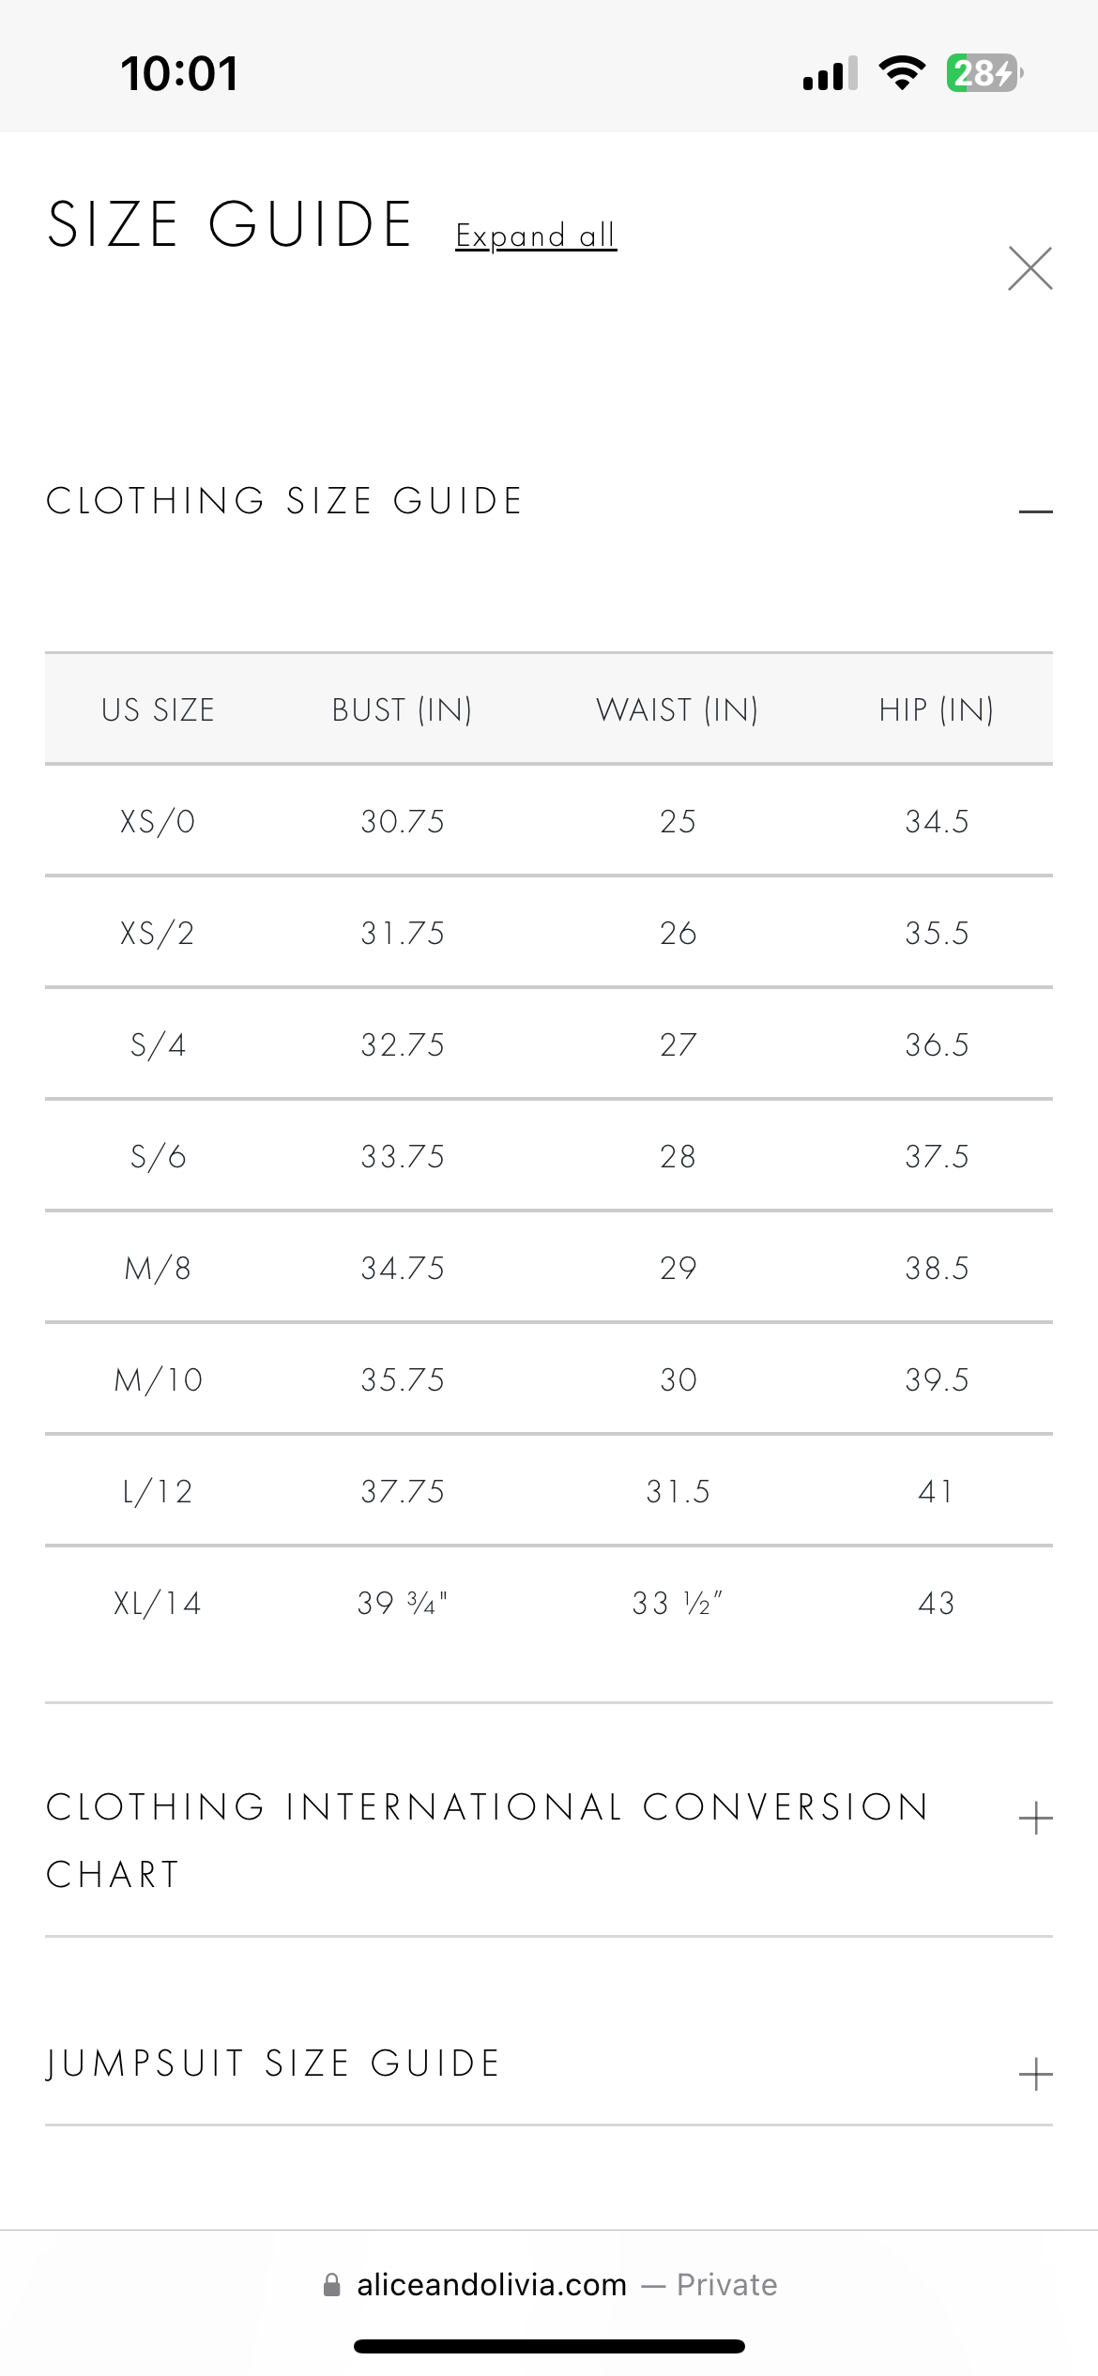This screenshot has width=1098, height=2376.
Task: Select the XS/0 size row label
Action: (x=158, y=822)
